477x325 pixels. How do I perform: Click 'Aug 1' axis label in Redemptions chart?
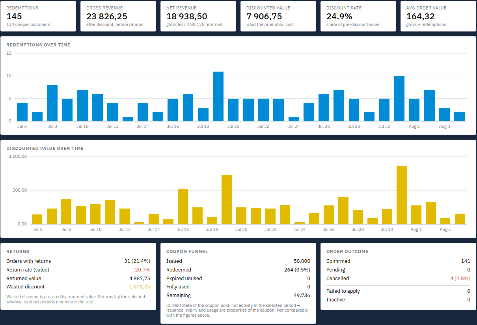coord(414,126)
